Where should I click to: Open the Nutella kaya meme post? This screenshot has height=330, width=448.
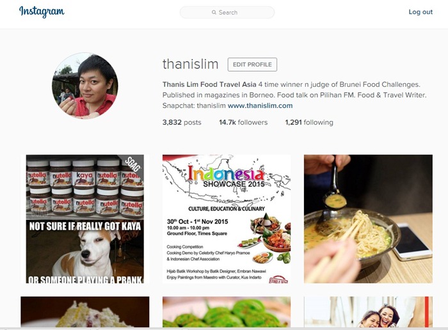85,219
